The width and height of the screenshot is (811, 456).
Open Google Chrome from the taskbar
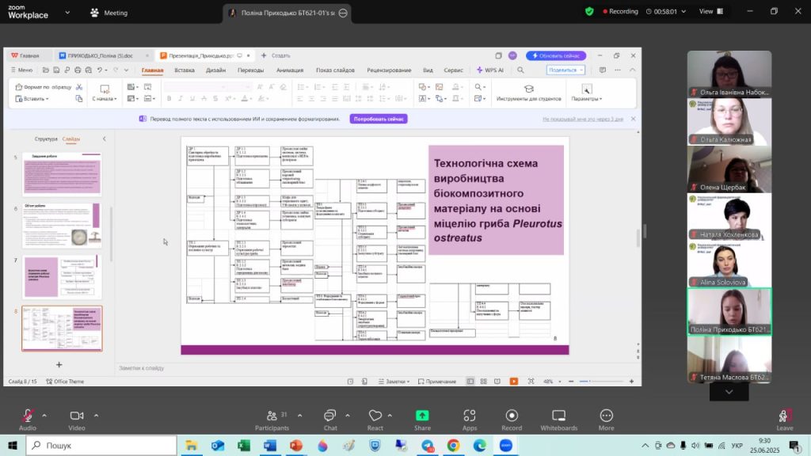coord(453,445)
